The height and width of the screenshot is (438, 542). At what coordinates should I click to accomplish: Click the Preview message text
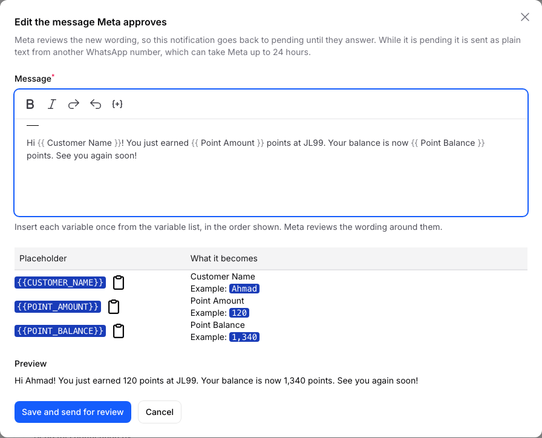tap(216, 381)
